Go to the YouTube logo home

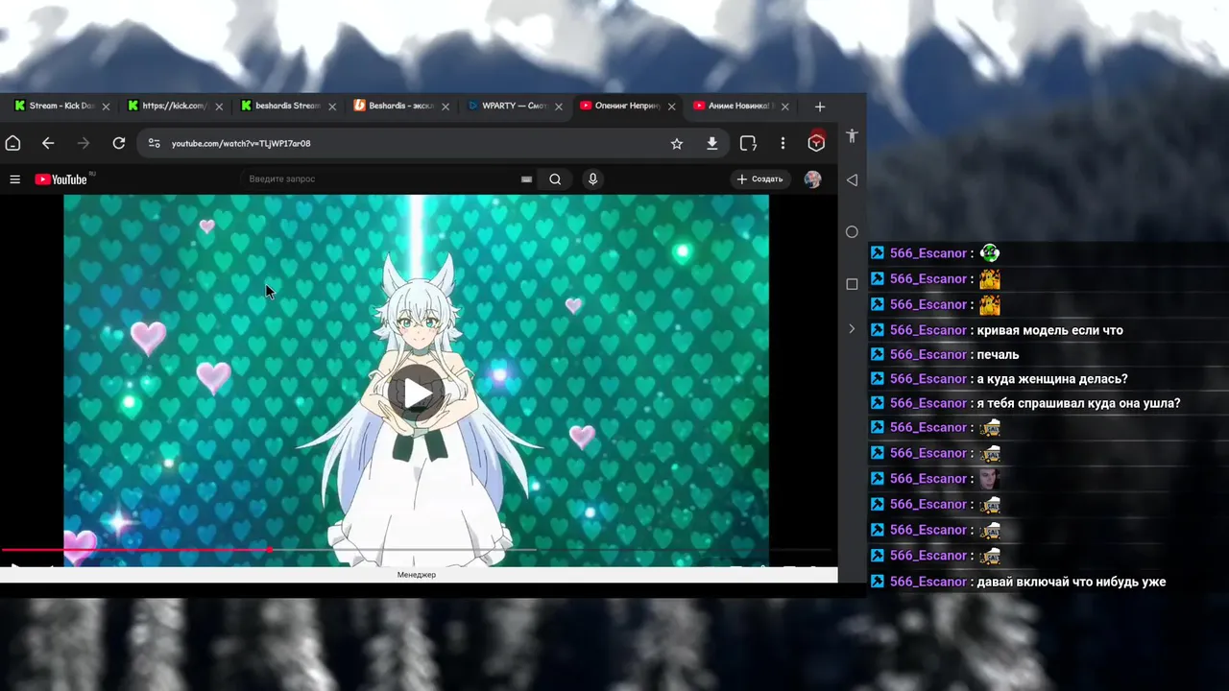tap(61, 179)
